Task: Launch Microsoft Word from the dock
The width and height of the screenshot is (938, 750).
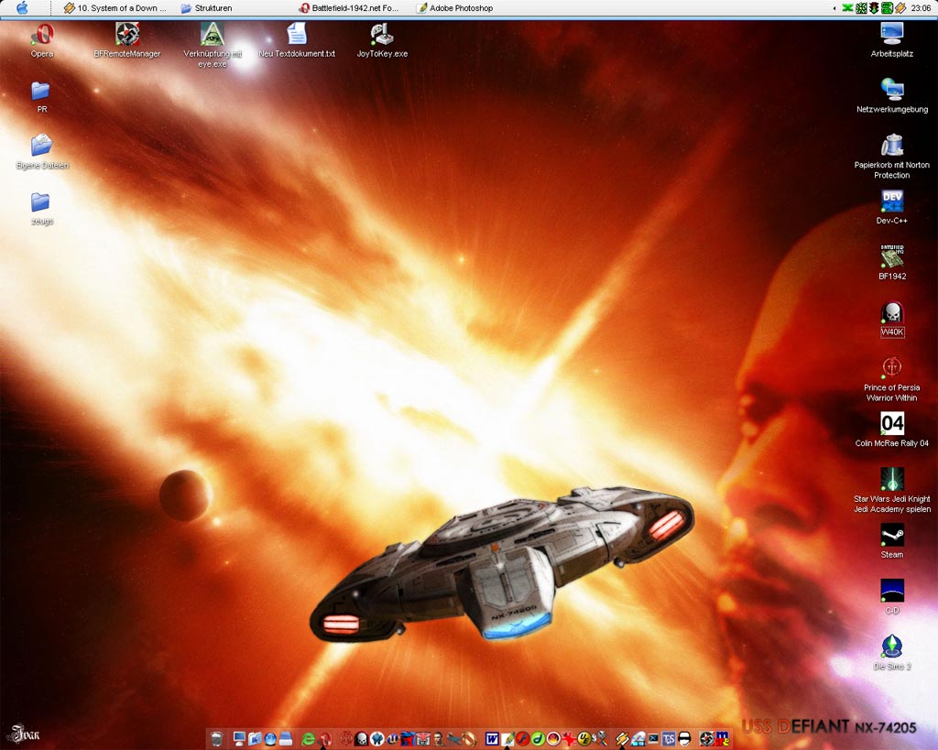Action: [492, 739]
